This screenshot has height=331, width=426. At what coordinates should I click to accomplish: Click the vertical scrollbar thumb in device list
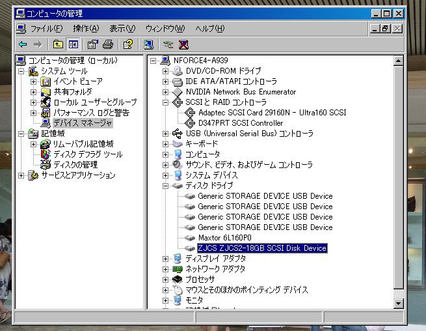pos(398,177)
